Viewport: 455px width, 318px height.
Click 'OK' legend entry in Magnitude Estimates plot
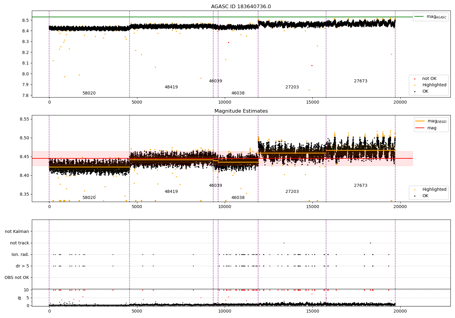pyautogui.click(x=425, y=196)
